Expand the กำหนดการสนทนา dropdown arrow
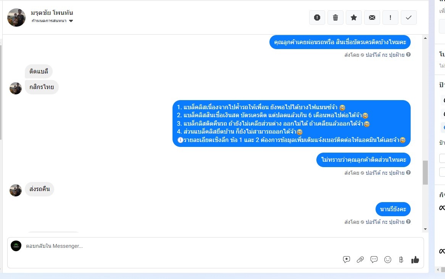 tap(71, 21)
